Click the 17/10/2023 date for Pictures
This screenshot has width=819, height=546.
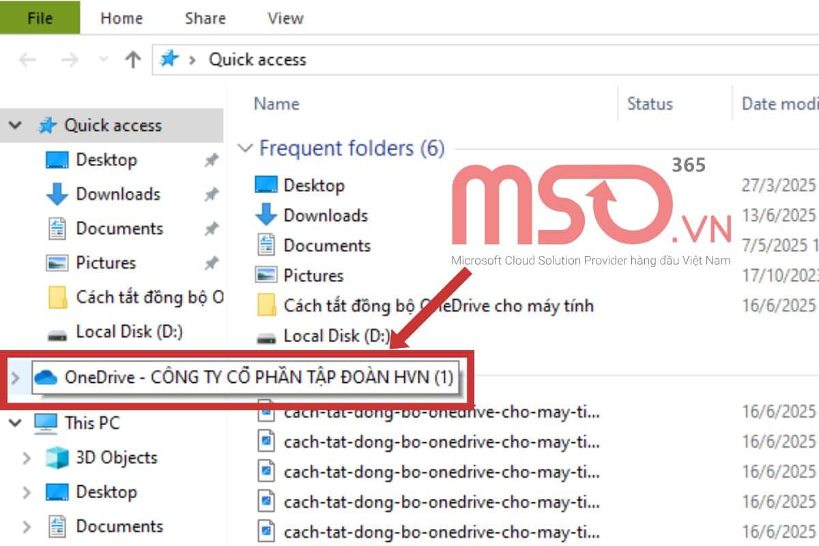coord(779,276)
